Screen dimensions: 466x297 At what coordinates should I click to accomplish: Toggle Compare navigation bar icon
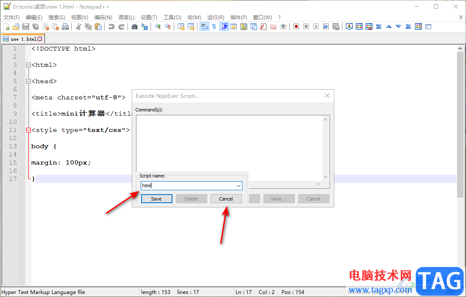click(x=418, y=27)
